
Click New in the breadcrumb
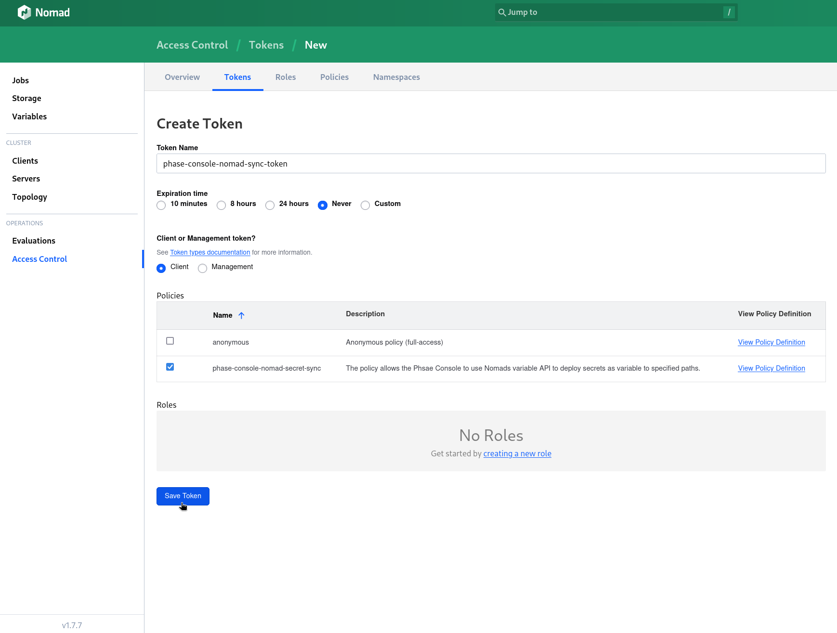click(316, 45)
